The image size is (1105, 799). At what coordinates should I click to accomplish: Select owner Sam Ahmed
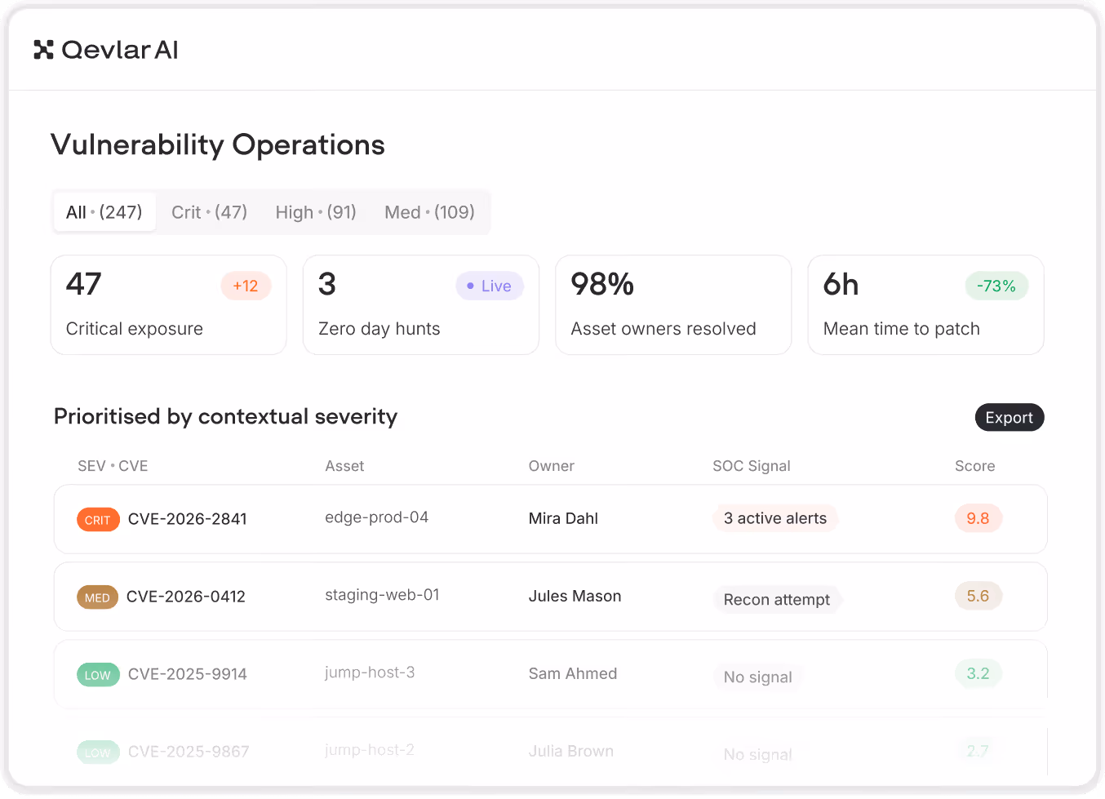(x=573, y=673)
